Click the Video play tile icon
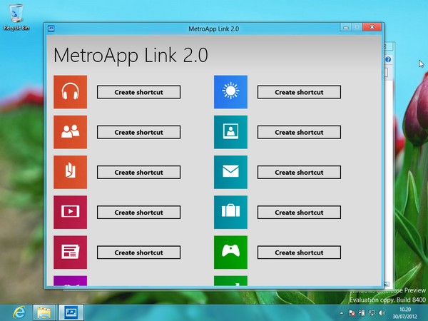428x321 pixels. point(70,212)
